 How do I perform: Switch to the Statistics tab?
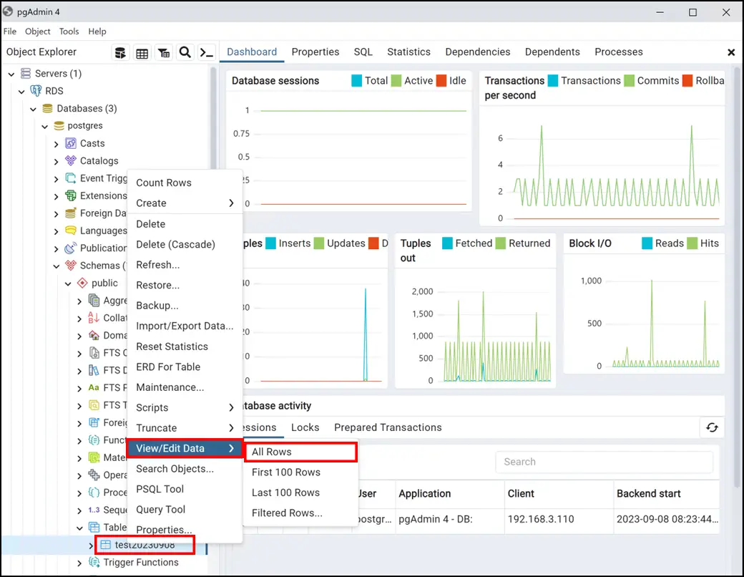(x=409, y=52)
